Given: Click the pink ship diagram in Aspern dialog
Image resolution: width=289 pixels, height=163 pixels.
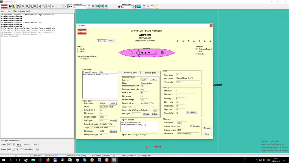Looking at the screenshot, I should 147,53.
